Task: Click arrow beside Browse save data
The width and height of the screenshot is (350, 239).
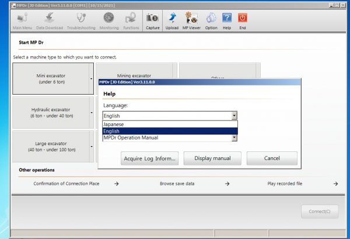Action: [228, 183]
